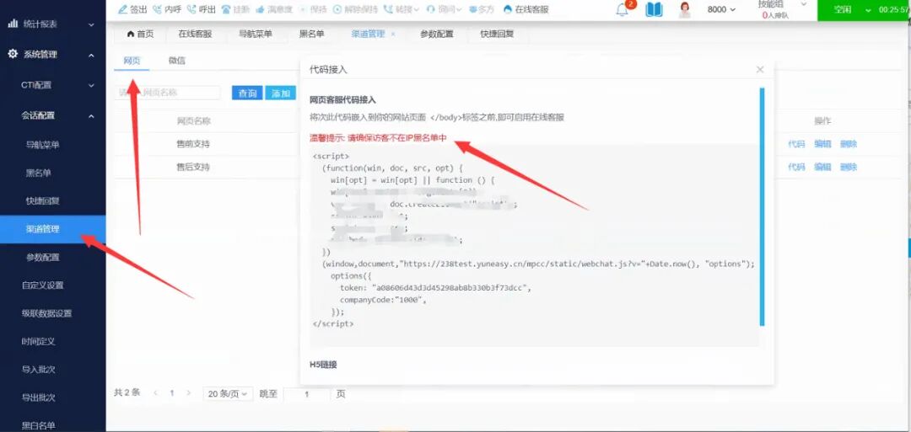Click 编辑 link in the second row

point(822,167)
